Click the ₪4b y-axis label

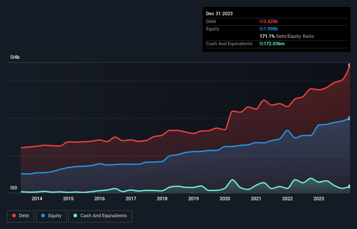[15, 57]
